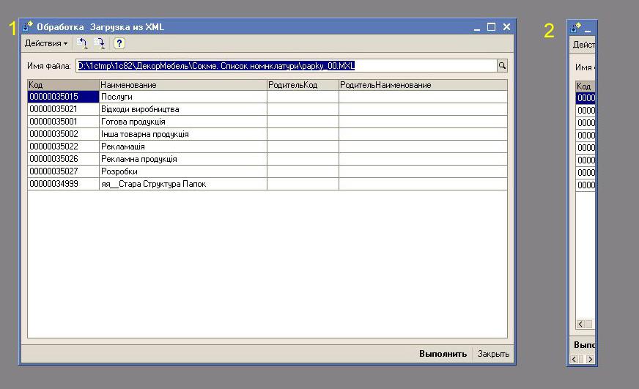Viewport: 639px width, 389px height.
Task: Select code cell 00000035002
Action: tap(63, 134)
